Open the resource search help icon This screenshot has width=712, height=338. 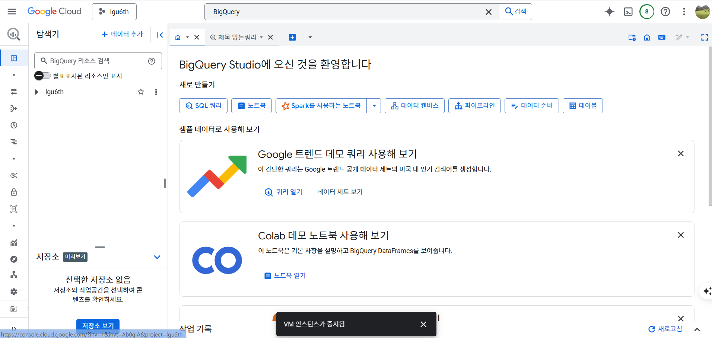pyautogui.click(x=152, y=61)
